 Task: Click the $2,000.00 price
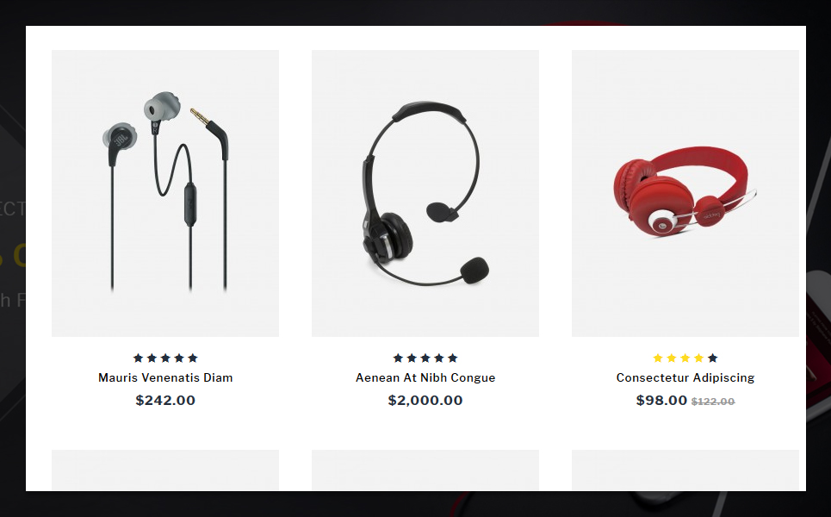pos(425,401)
